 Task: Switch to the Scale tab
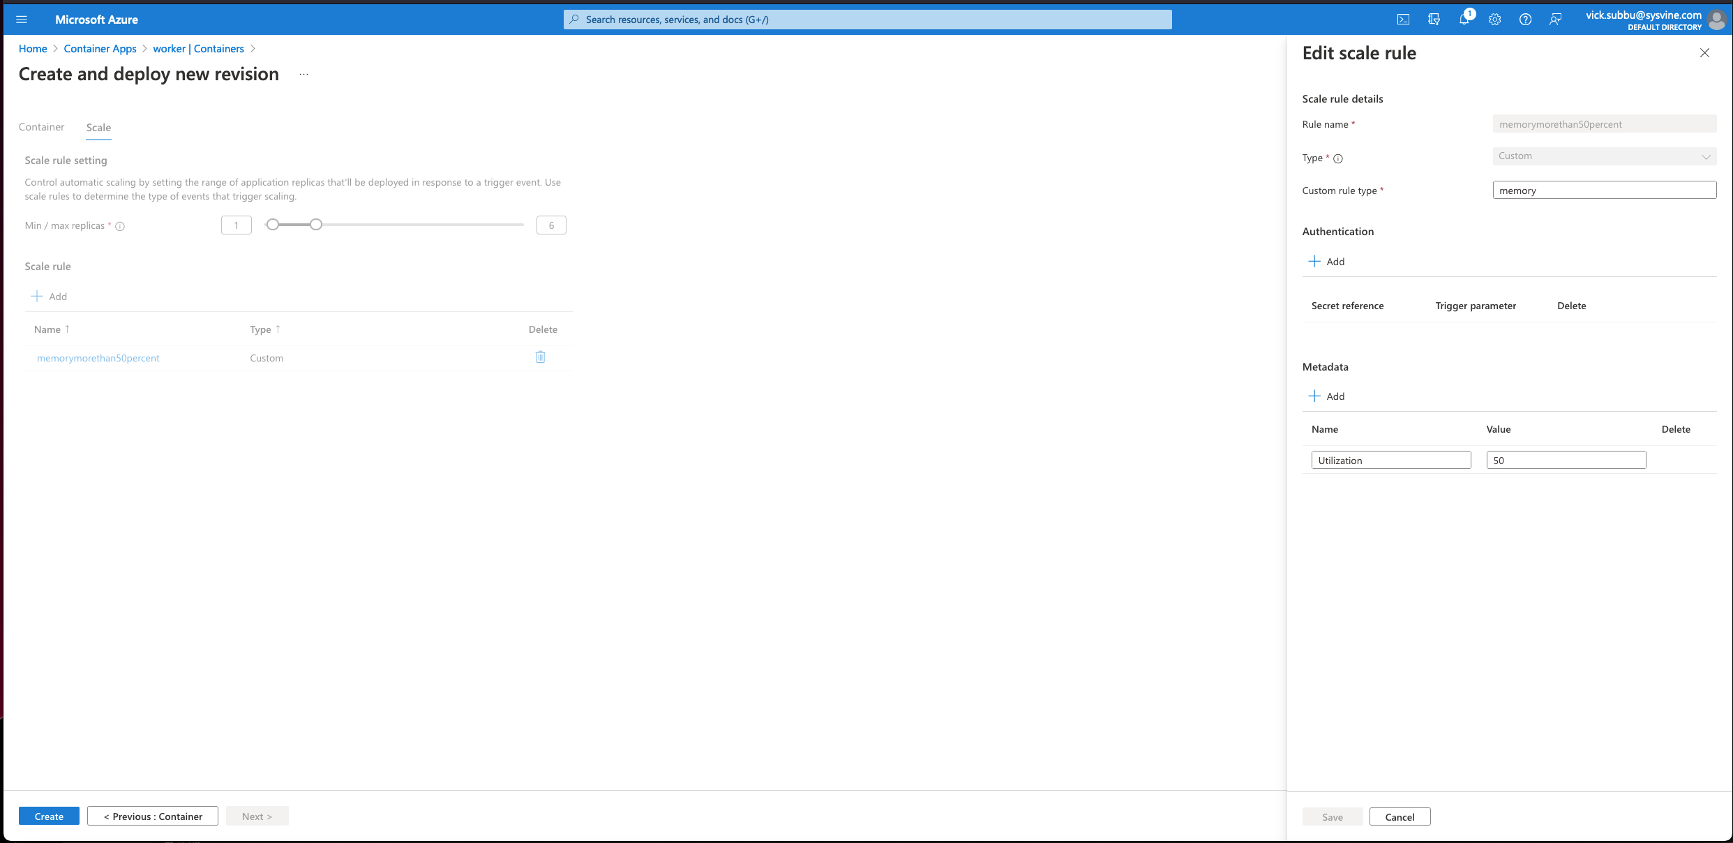(98, 128)
